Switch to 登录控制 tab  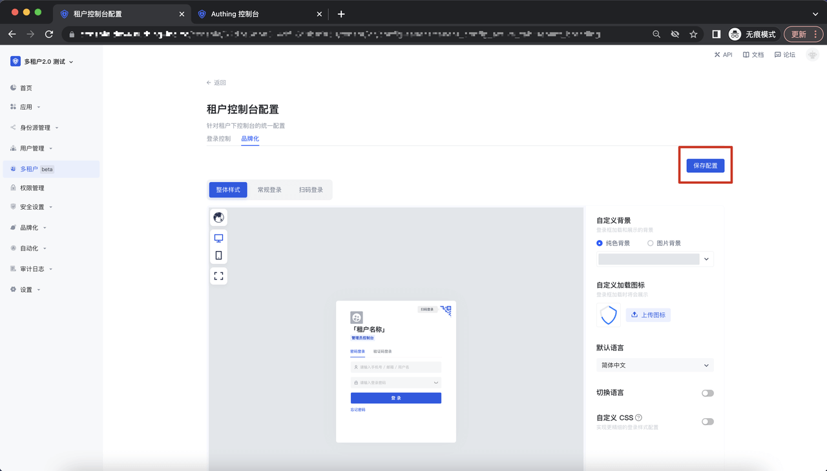point(218,139)
